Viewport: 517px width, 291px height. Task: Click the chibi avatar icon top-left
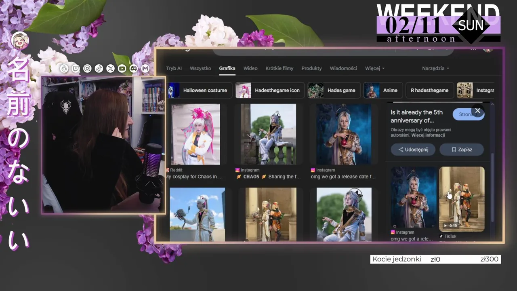coord(20,40)
